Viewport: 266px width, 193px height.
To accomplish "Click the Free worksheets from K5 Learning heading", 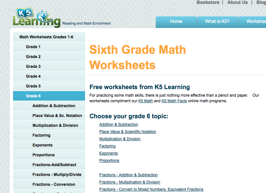I will (140, 87).
